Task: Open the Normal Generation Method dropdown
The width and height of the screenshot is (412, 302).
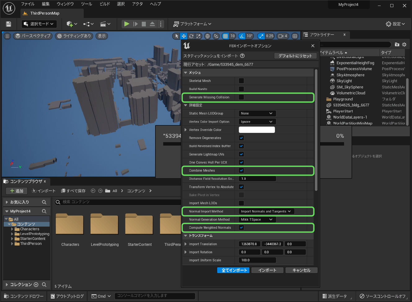Action: click(257, 219)
